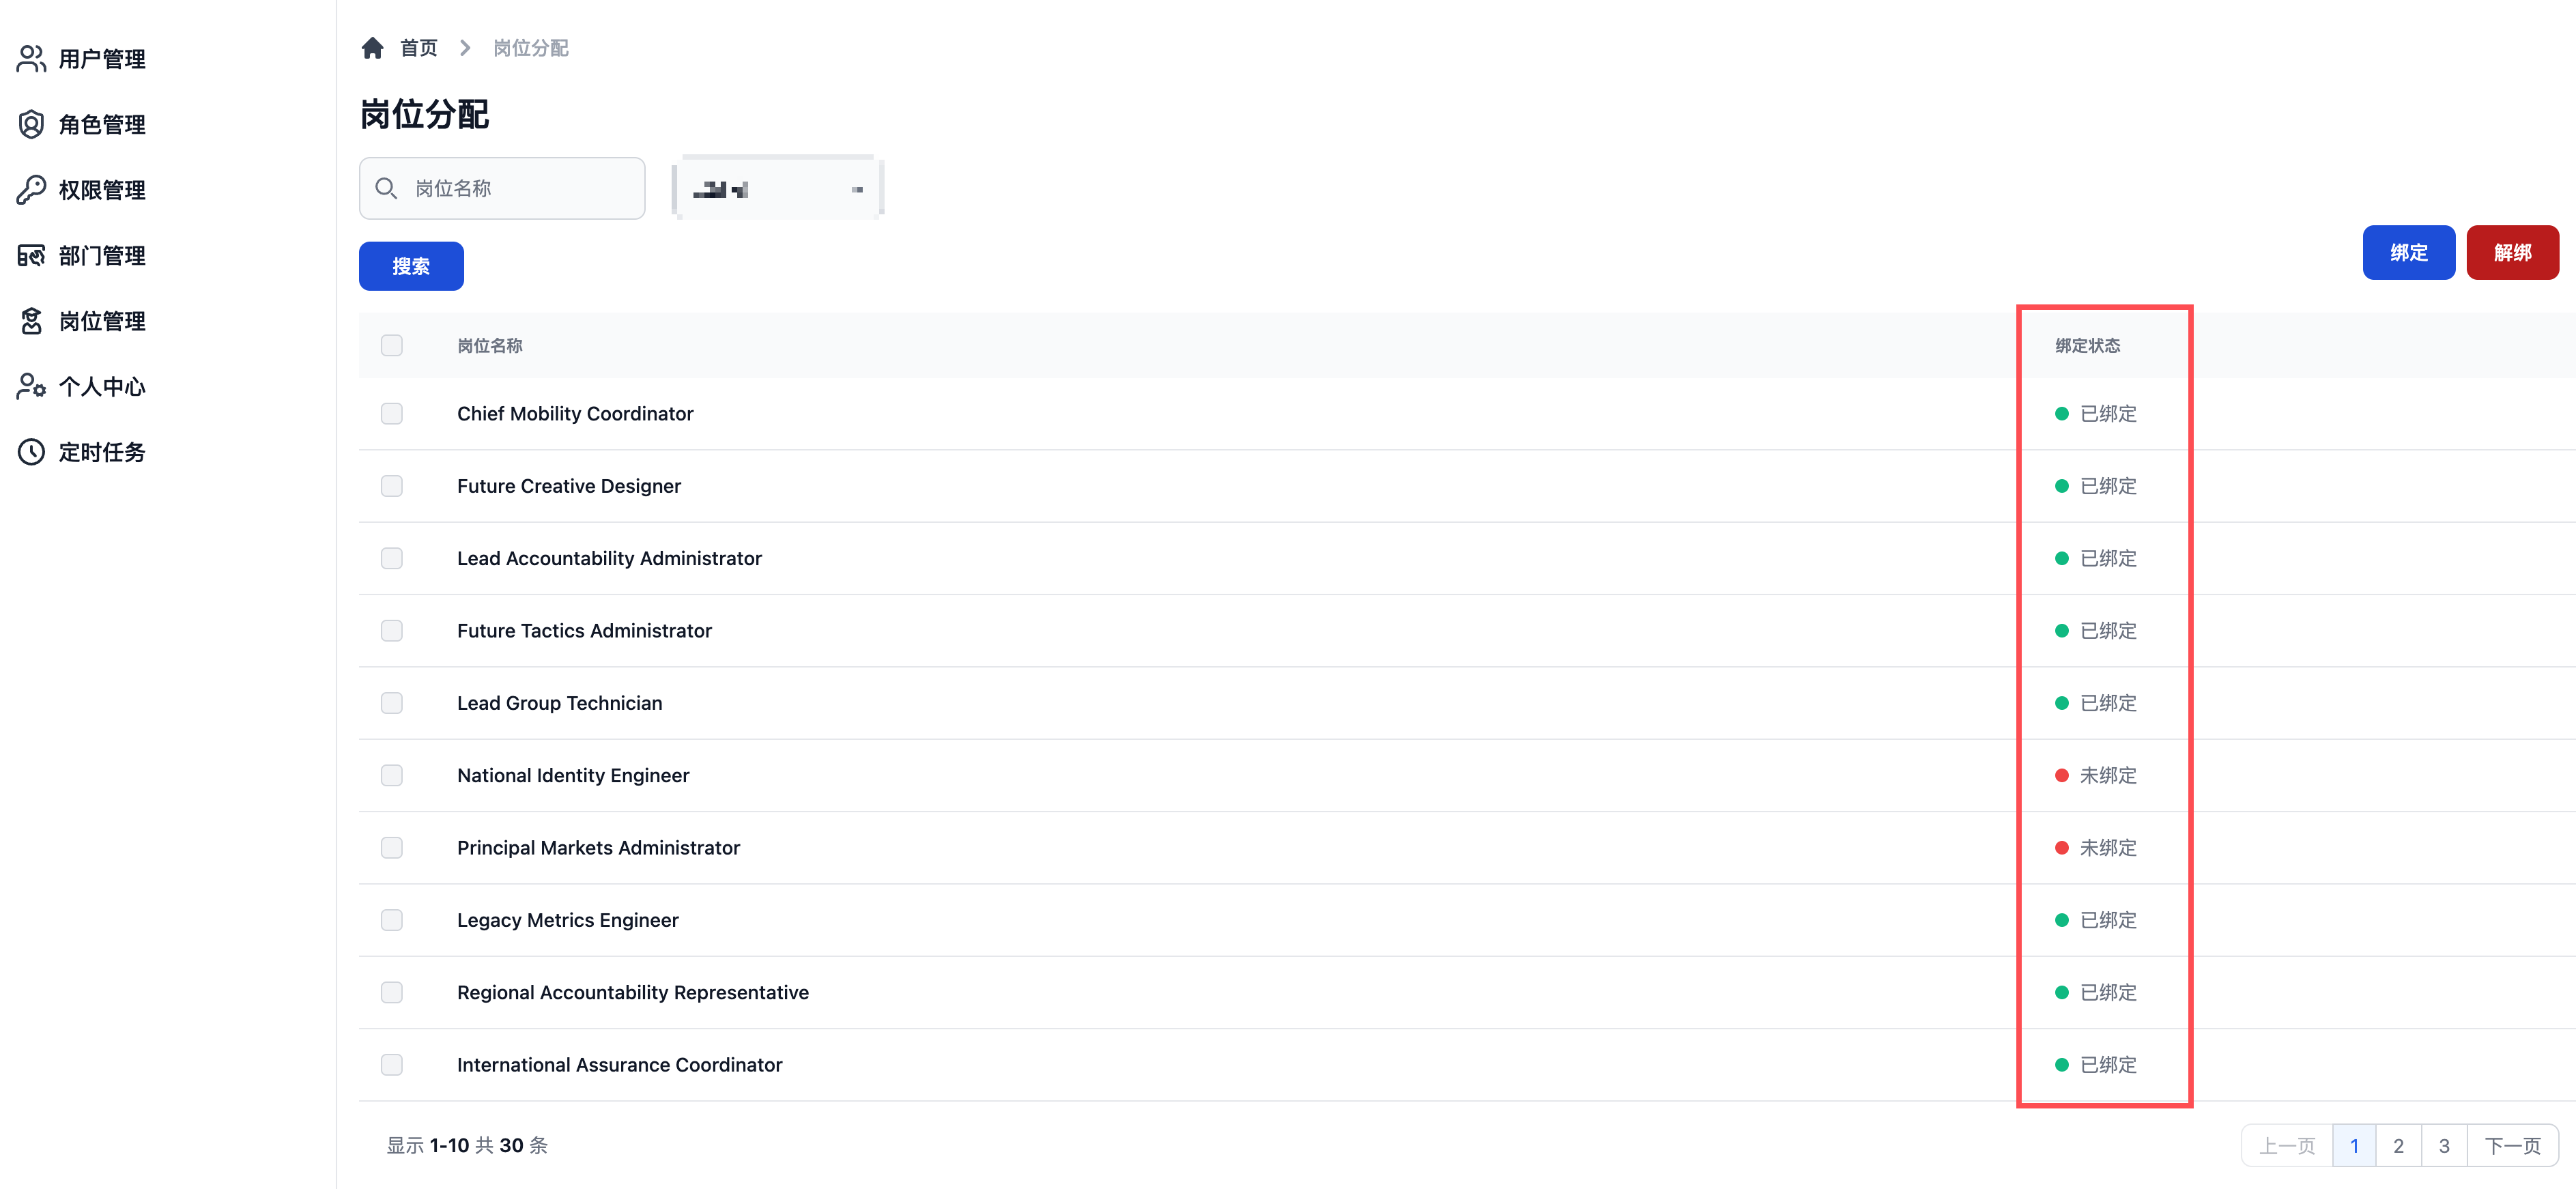Viewport: 2576px width, 1189px height.
Task: Click the 用户管理 users icon
Action: click(x=31, y=59)
